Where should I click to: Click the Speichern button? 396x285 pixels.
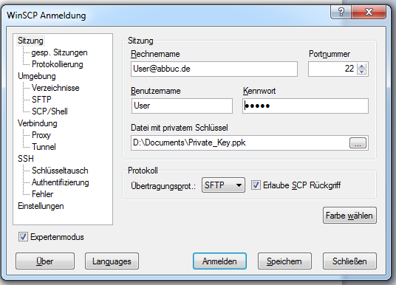284,261
